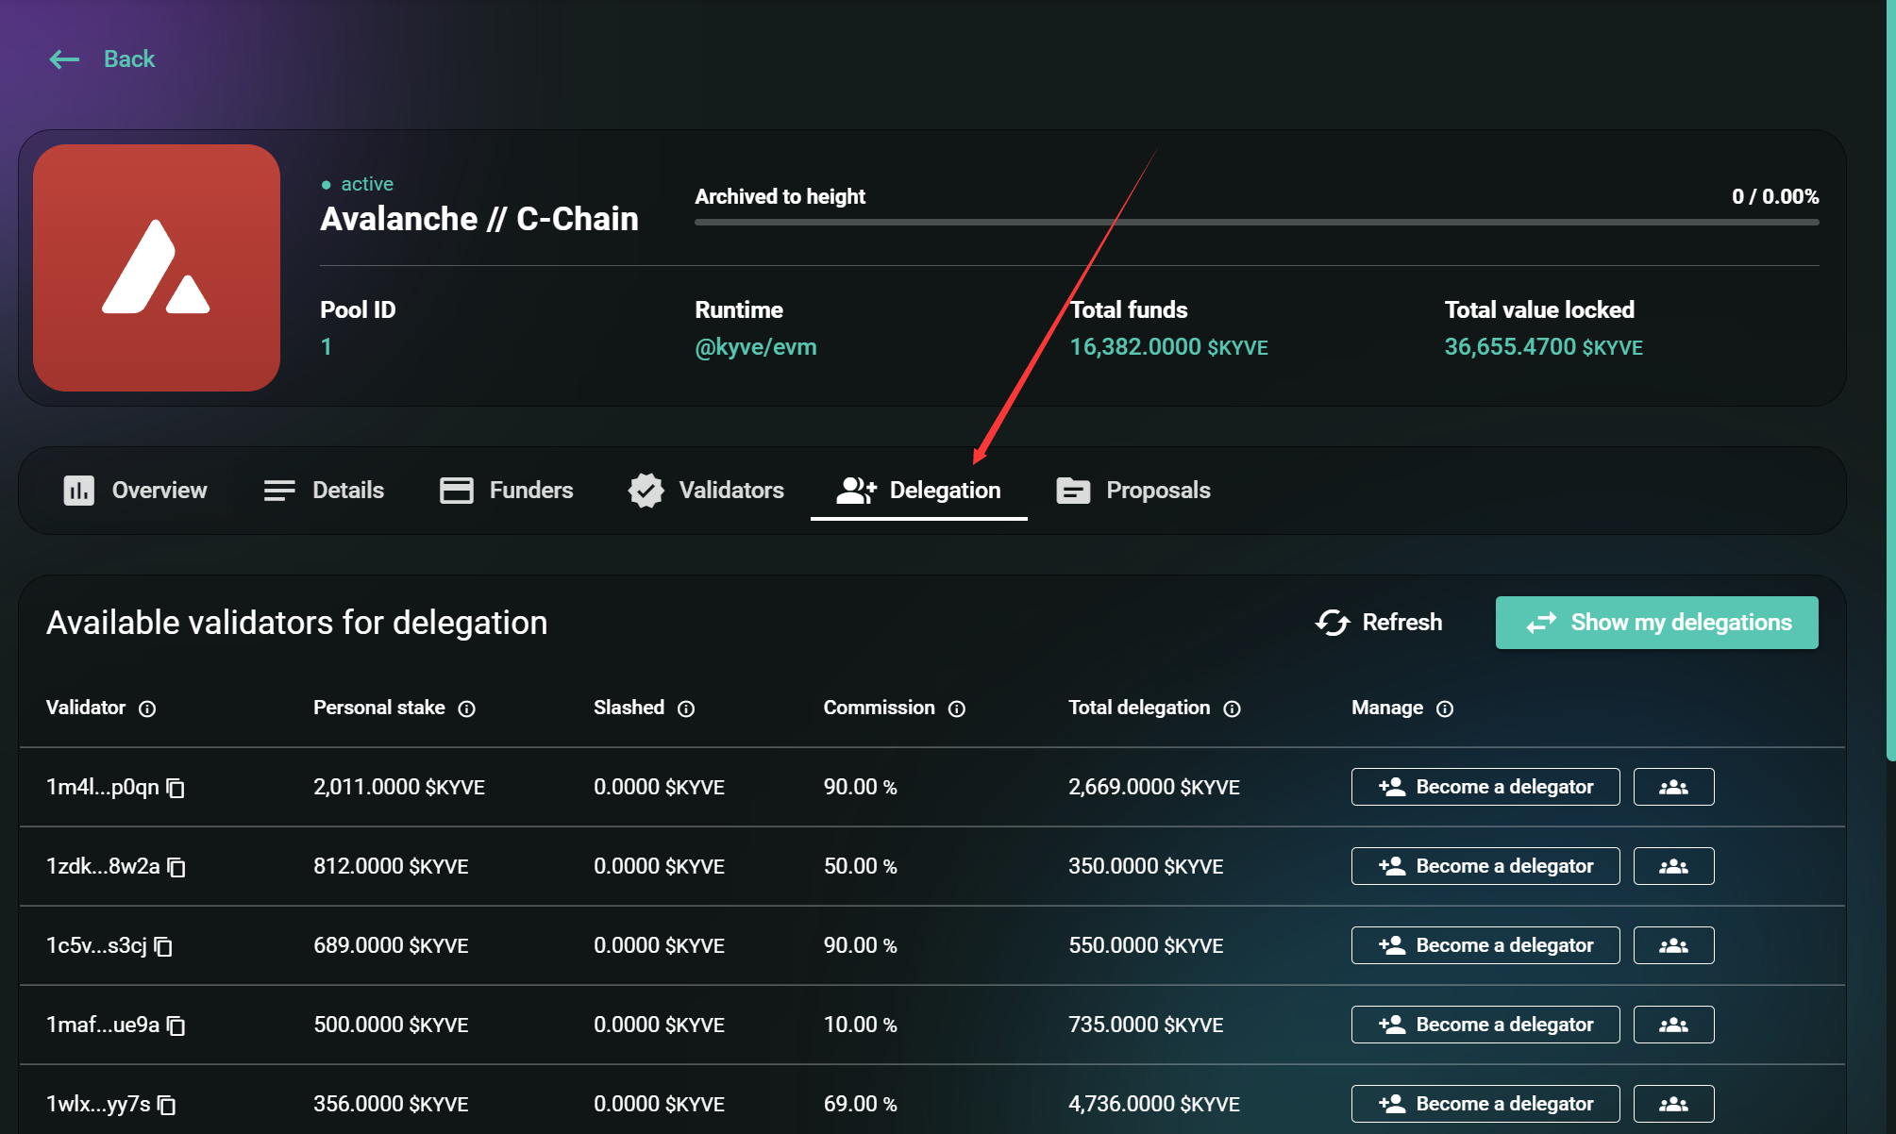Become a delegator for 1zdk...8w2a
Screen dimensions: 1896x1134
[x=1485, y=866]
